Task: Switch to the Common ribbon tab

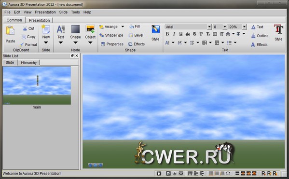Action: [14, 20]
